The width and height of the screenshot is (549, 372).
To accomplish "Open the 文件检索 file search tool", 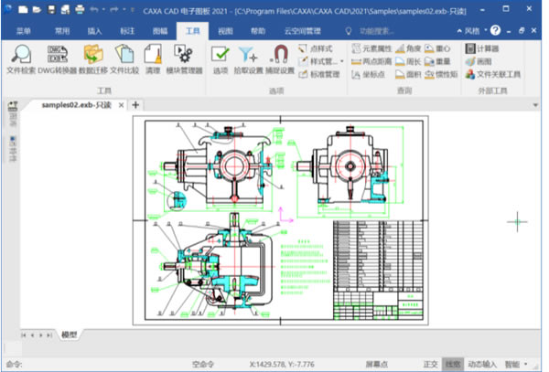I will pyautogui.click(x=21, y=59).
